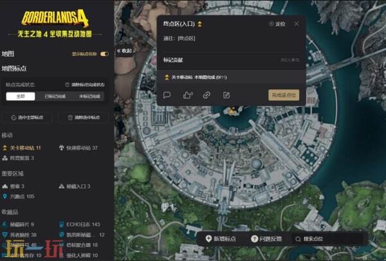Toggle the 要塞 3 category
This screenshot has width=386, height=261.
click(13, 186)
